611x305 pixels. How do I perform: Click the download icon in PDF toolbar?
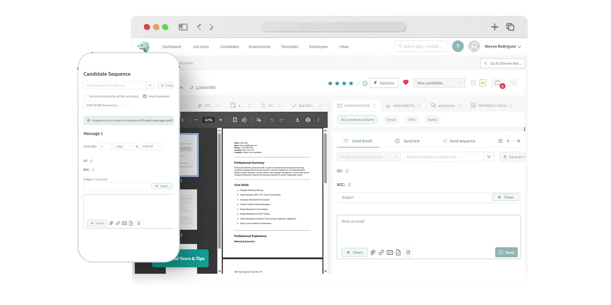(x=297, y=120)
